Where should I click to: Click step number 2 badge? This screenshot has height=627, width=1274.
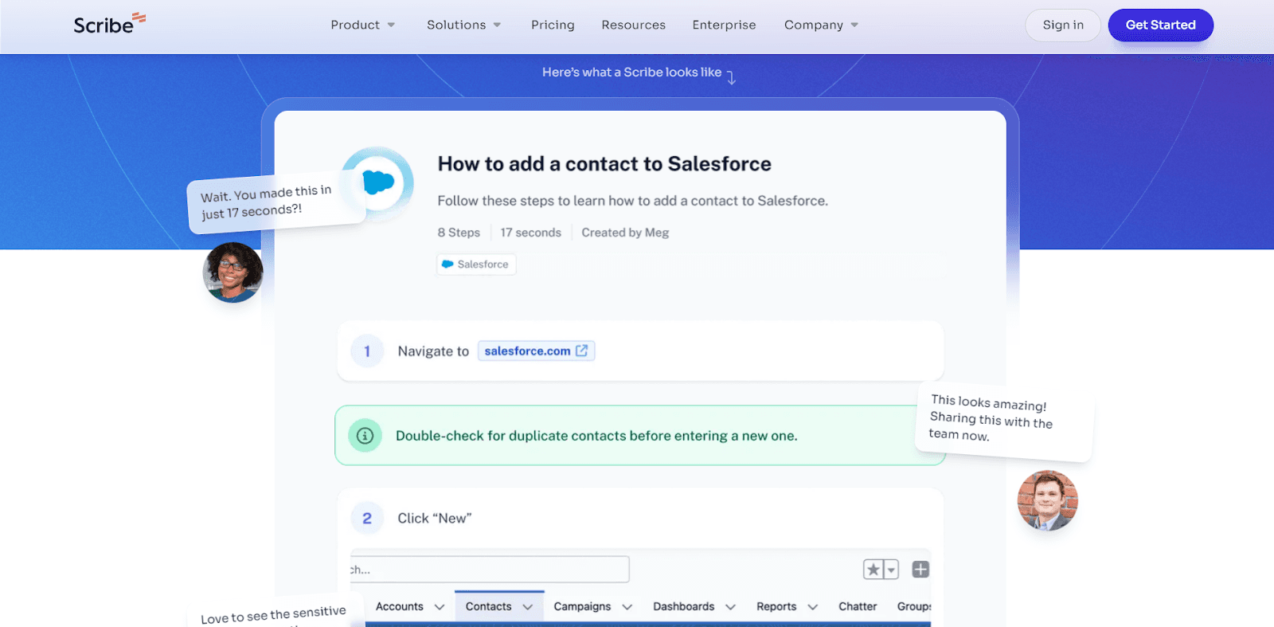[x=367, y=518]
